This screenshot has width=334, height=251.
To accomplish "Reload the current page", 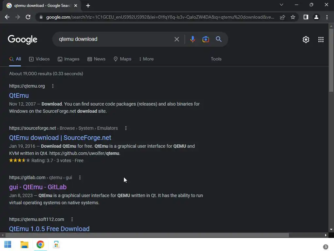I will (28, 17).
